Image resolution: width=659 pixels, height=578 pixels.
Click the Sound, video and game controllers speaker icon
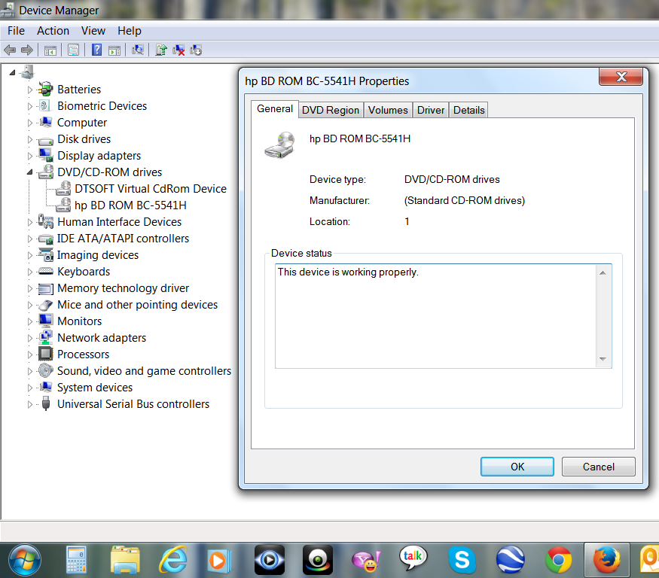click(x=45, y=370)
